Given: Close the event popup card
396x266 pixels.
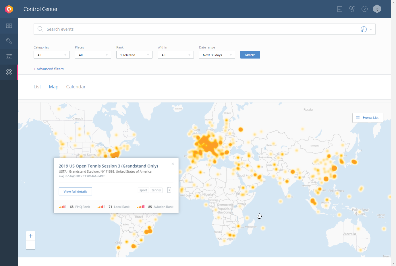Looking at the screenshot, I should click(x=173, y=164).
